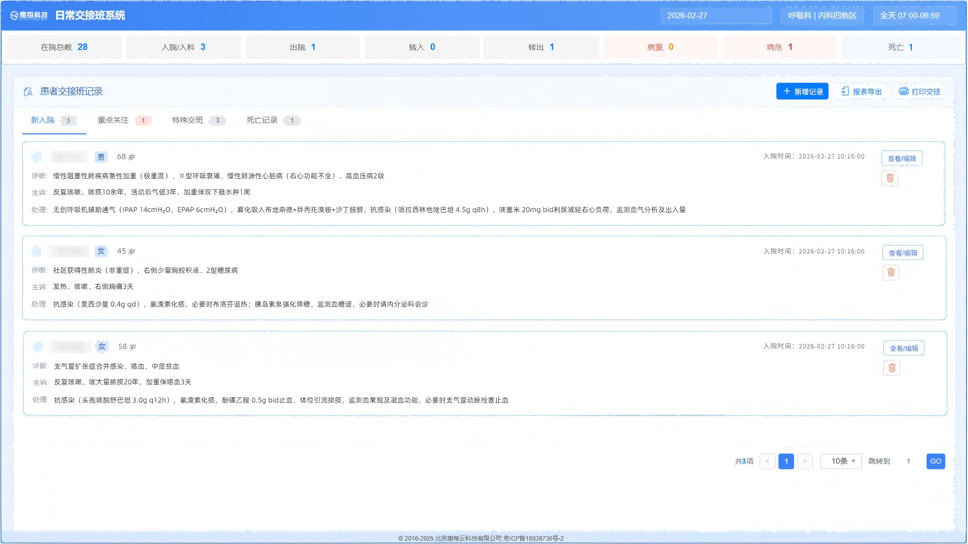The width and height of the screenshot is (968, 544).
Task: Click chief complaint 反复咳嗽、咳大量脓痰20年
Action: pyautogui.click(x=123, y=382)
